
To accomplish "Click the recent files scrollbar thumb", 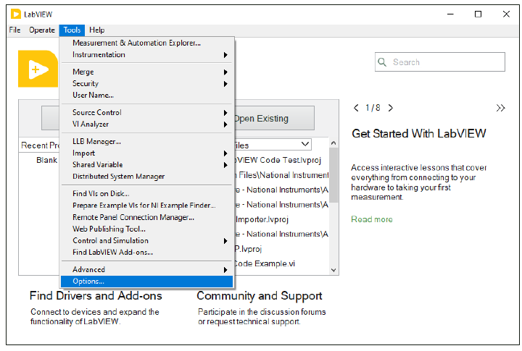I will click(333, 175).
